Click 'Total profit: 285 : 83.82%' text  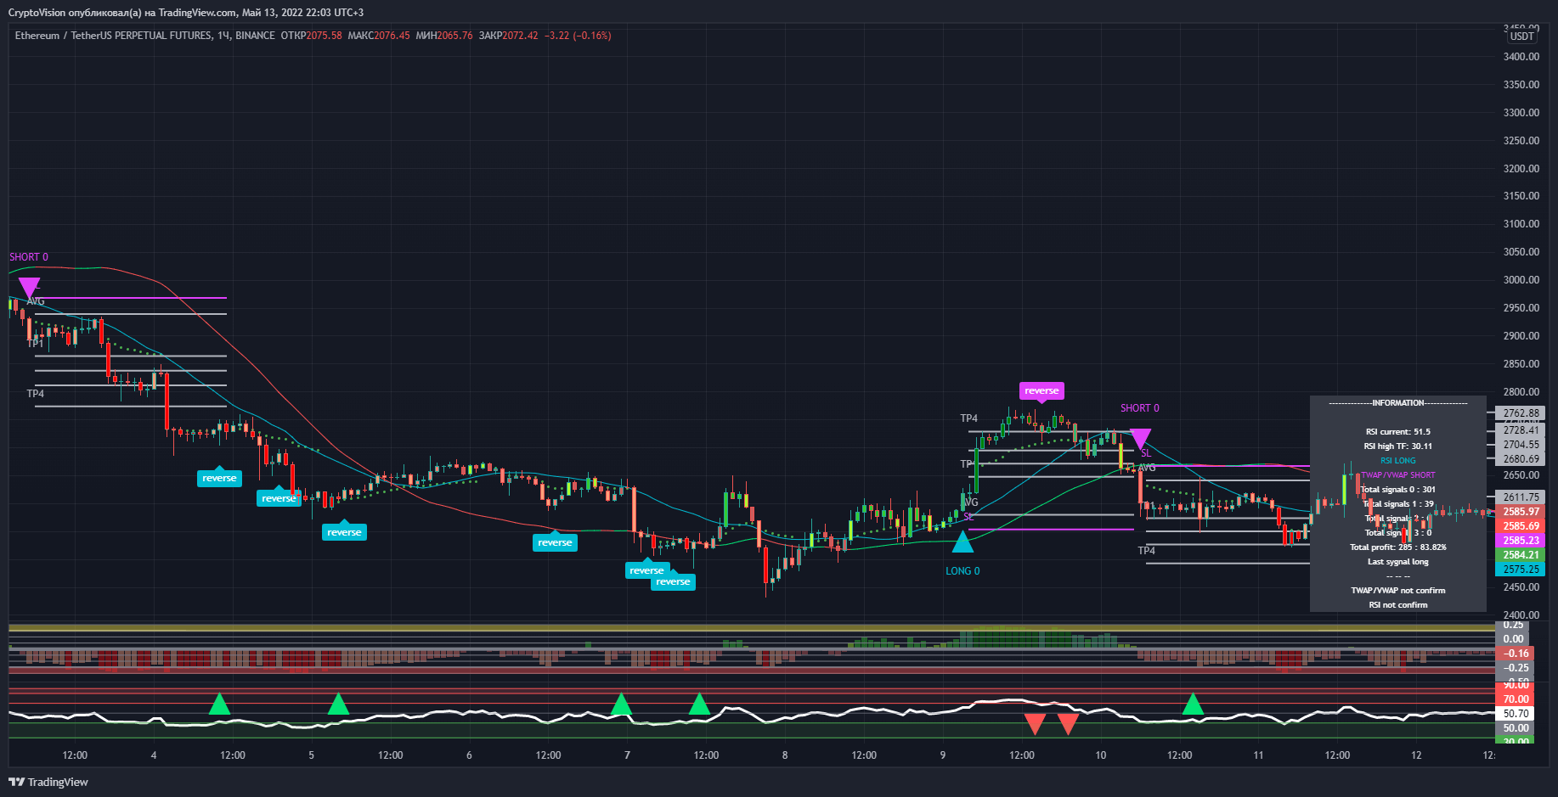click(x=1397, y=547)
